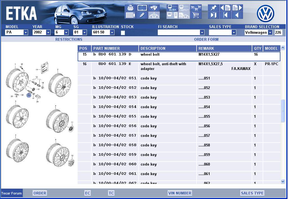
Task: Click the REMARK column header
Action: pyautogui.click(x=224, y=48)
